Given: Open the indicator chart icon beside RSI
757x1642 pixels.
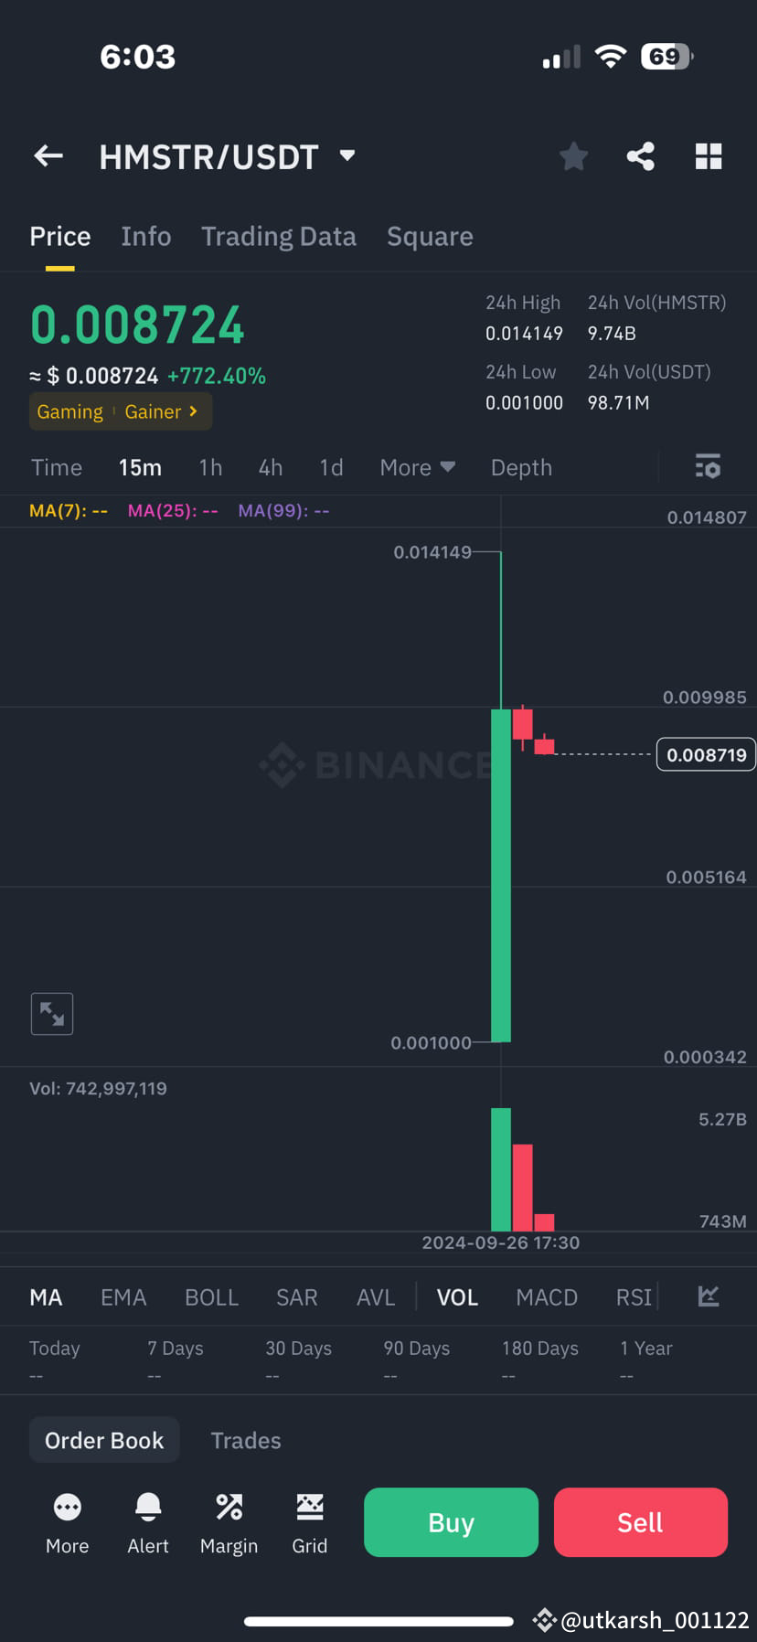Looking at the screenshot, I should pos(709,1295).
